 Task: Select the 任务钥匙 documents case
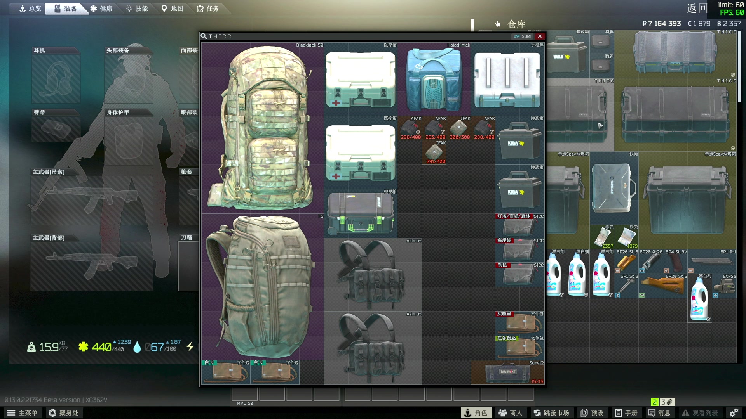520,348
